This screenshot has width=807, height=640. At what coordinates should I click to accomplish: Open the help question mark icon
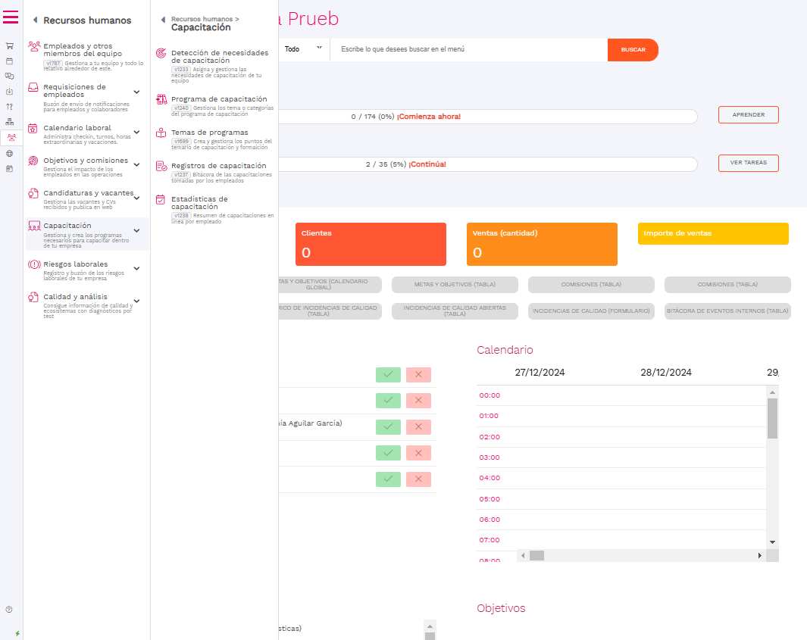click(x=9, y=609)
